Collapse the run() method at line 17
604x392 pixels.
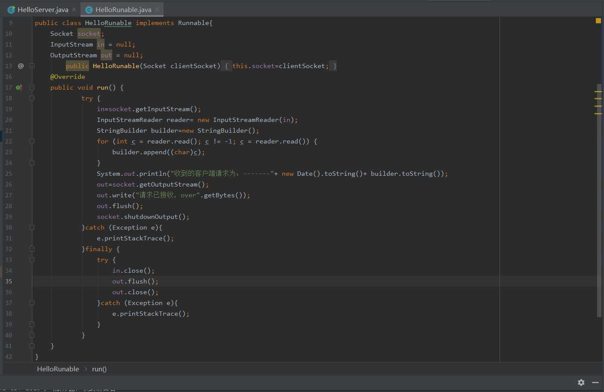click(x=32, y=87)
